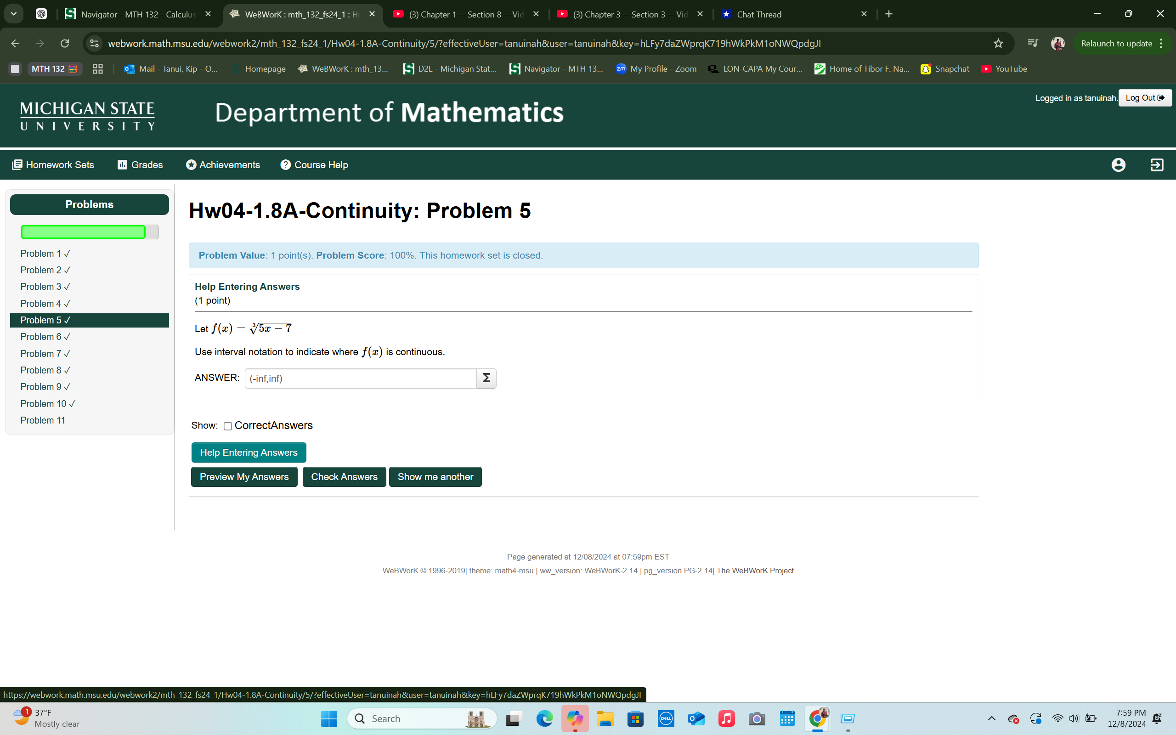Go to Problem 11 in sidebar
1176x735 pixels.
(x=43, y=420)
